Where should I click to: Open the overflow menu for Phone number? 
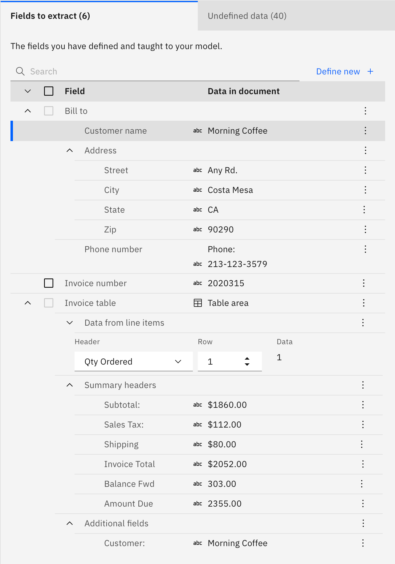[365, 249]
